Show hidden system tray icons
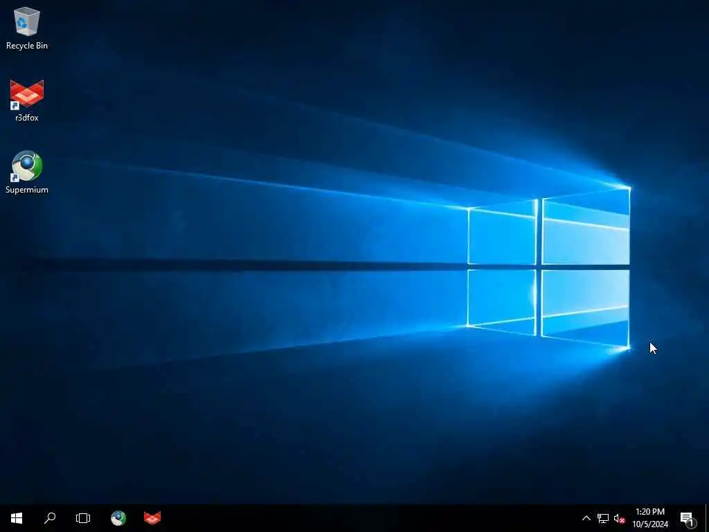The image size is (709, 532). [586, 518]
